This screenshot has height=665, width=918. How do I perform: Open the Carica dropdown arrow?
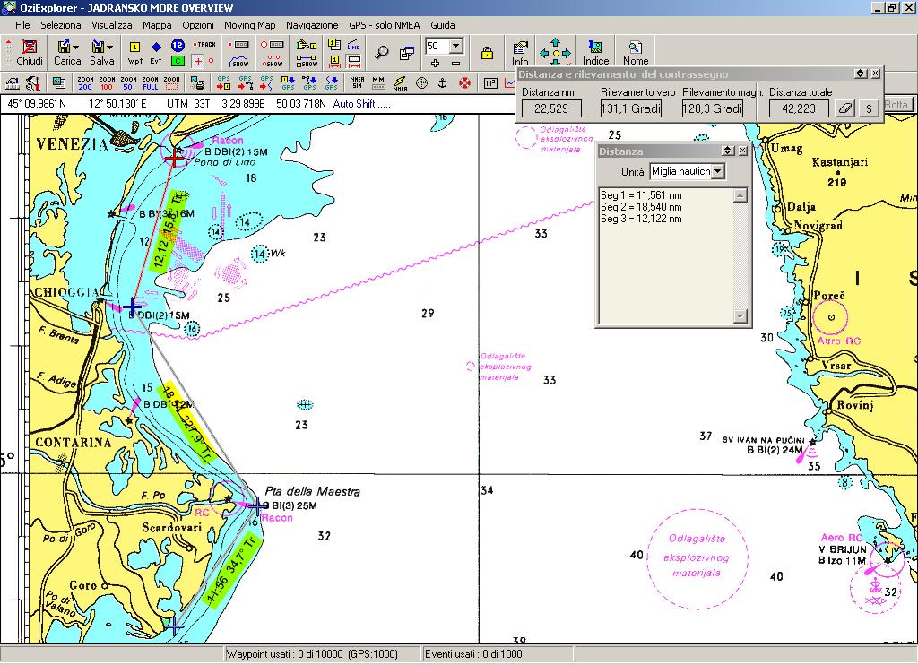75,47
